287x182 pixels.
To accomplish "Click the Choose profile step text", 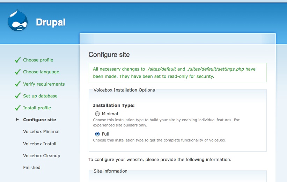I will (x=38, y=60).
